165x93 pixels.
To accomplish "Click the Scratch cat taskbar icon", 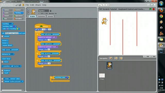I will [x=161, y=45].
